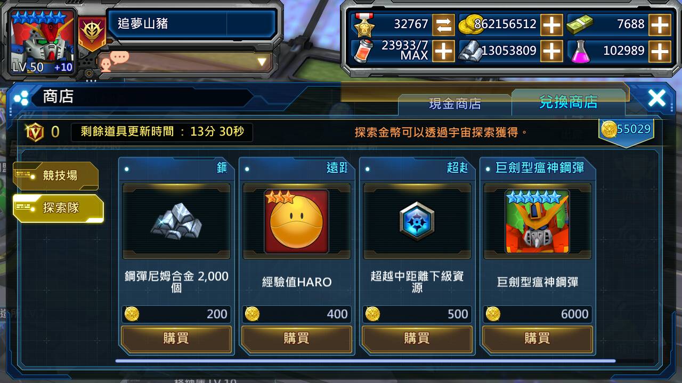The image size is (682, 383).
Task: Click the medal exchange arrows icon
Action: (x=443, y=24)
